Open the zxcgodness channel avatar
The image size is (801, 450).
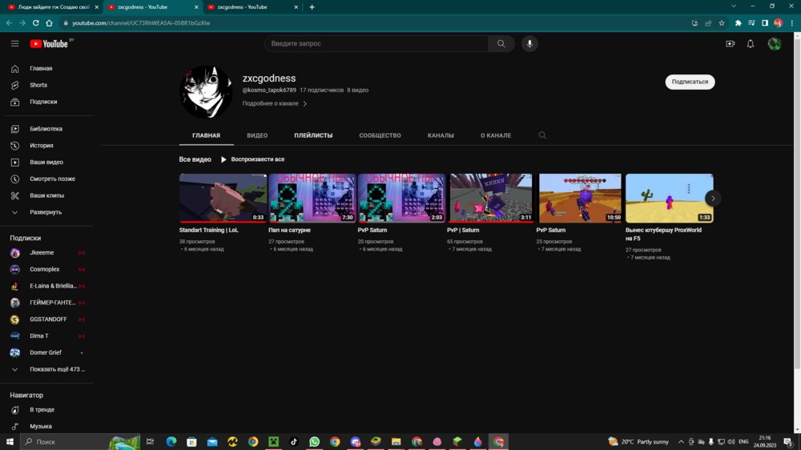[x=206, y=92]
